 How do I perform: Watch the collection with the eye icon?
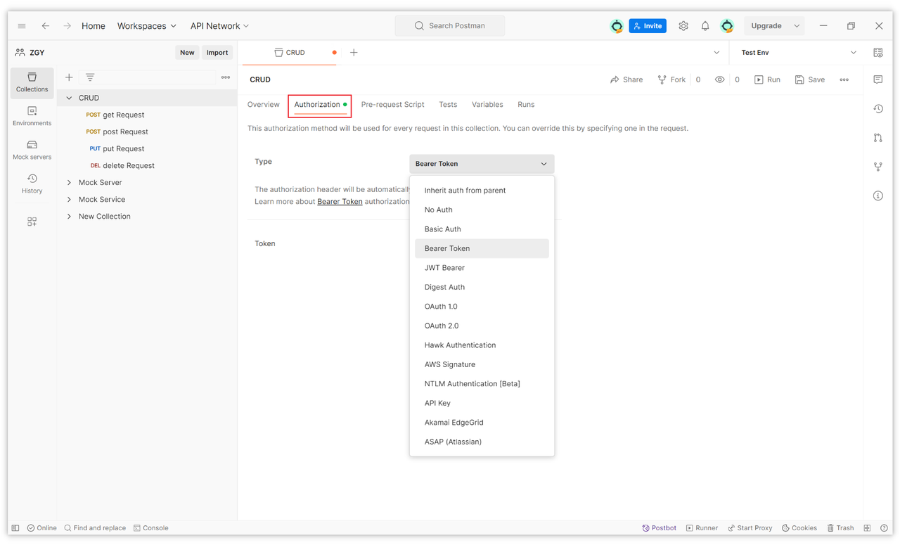tap(720, 79)
